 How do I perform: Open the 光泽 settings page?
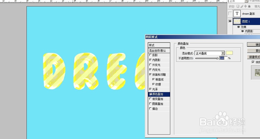point(155,89)
